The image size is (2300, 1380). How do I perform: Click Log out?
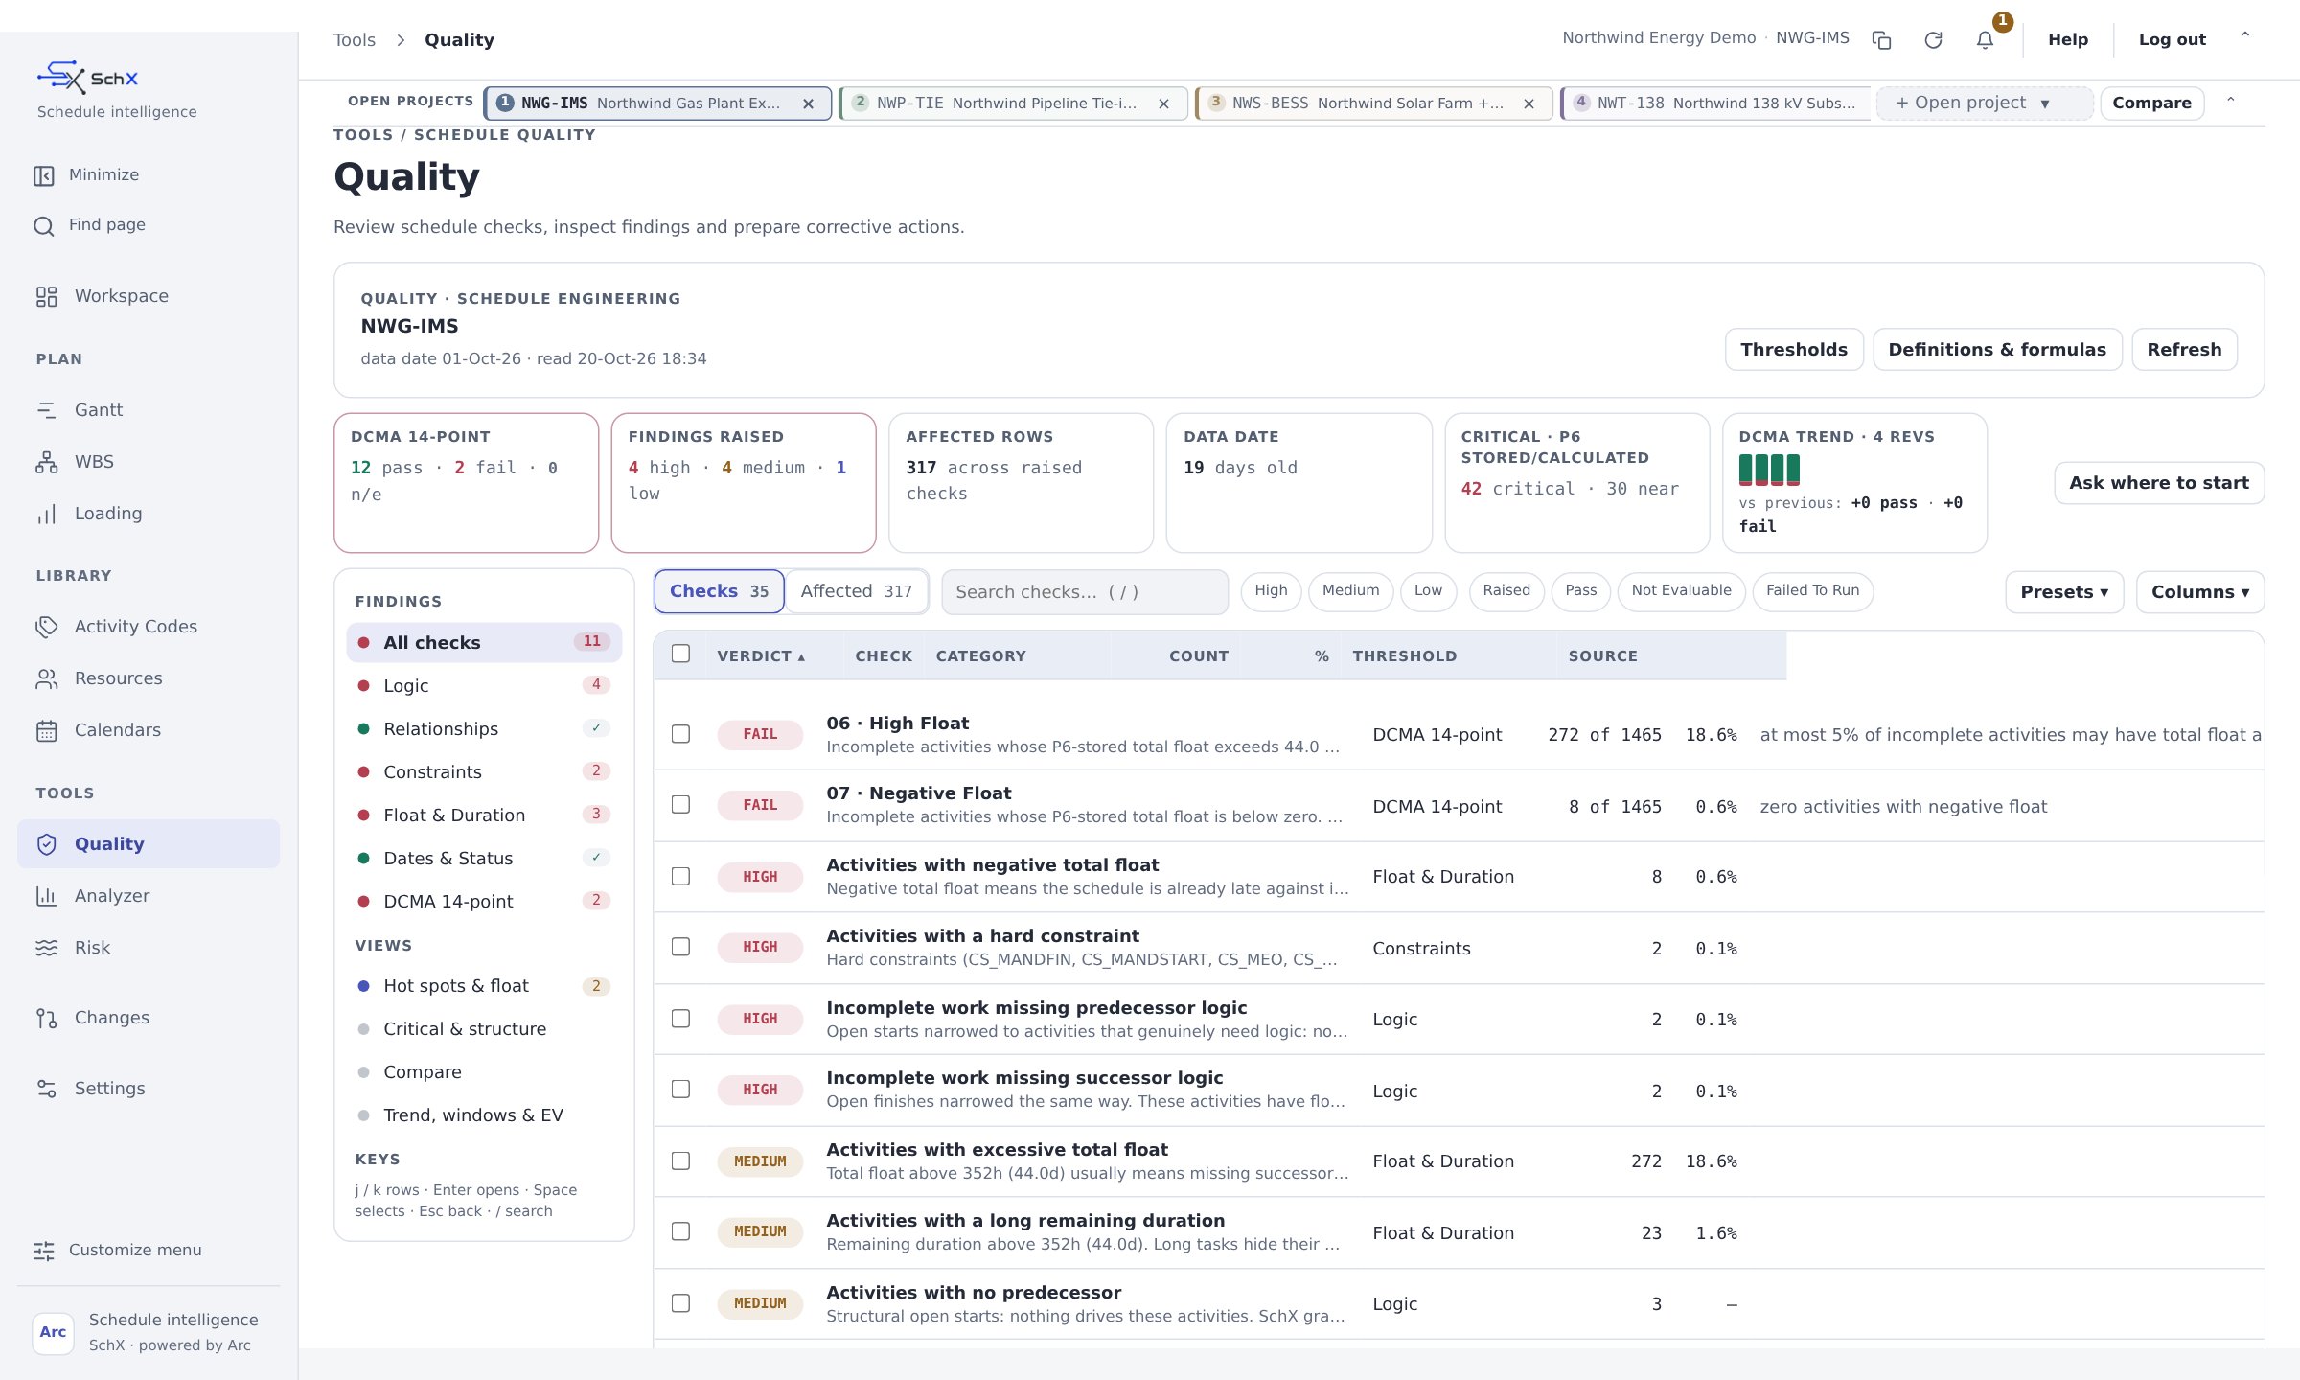2172,40
